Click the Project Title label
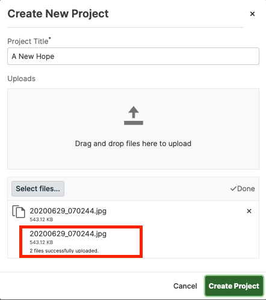The image size is (266, 300). (x=29, y=41)
